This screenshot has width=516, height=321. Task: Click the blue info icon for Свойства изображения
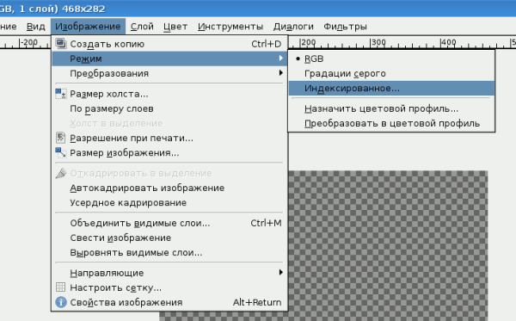tap(61, 302)
